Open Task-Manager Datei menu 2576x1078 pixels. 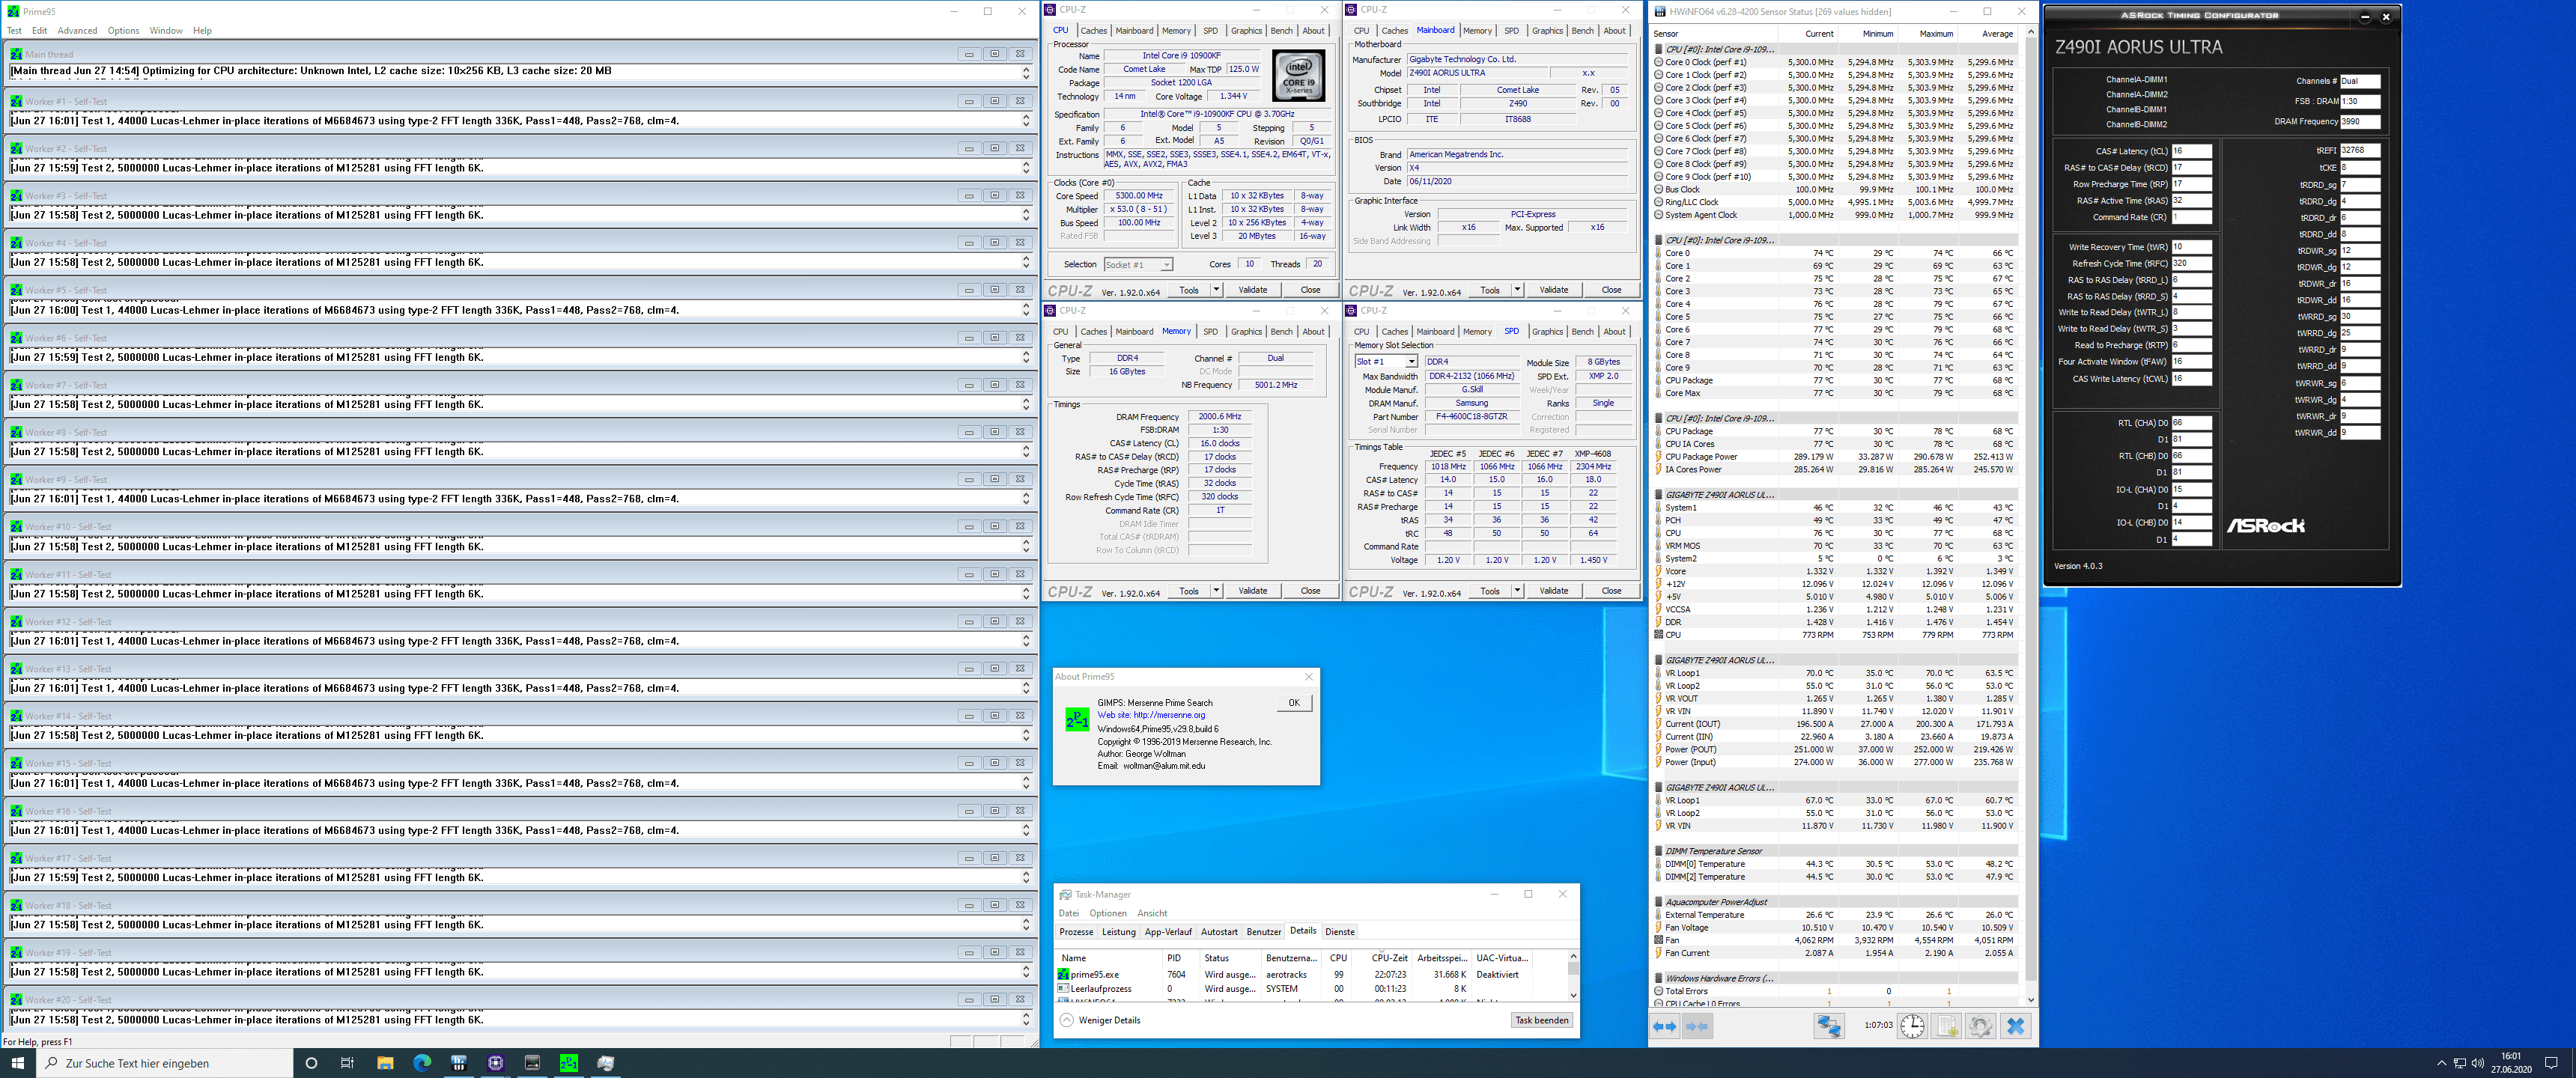[1069, 913]
